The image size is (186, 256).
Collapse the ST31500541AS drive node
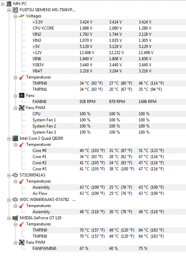point(9,175)
